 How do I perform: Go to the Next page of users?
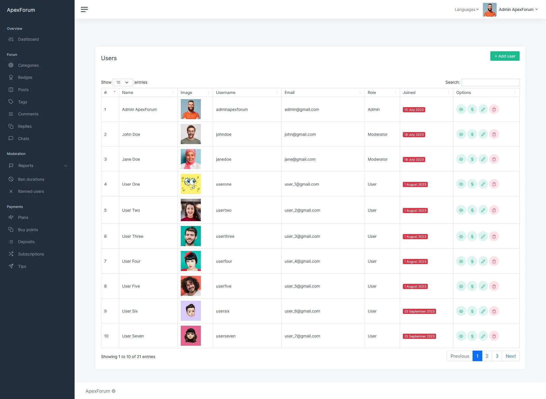(510, 356)
